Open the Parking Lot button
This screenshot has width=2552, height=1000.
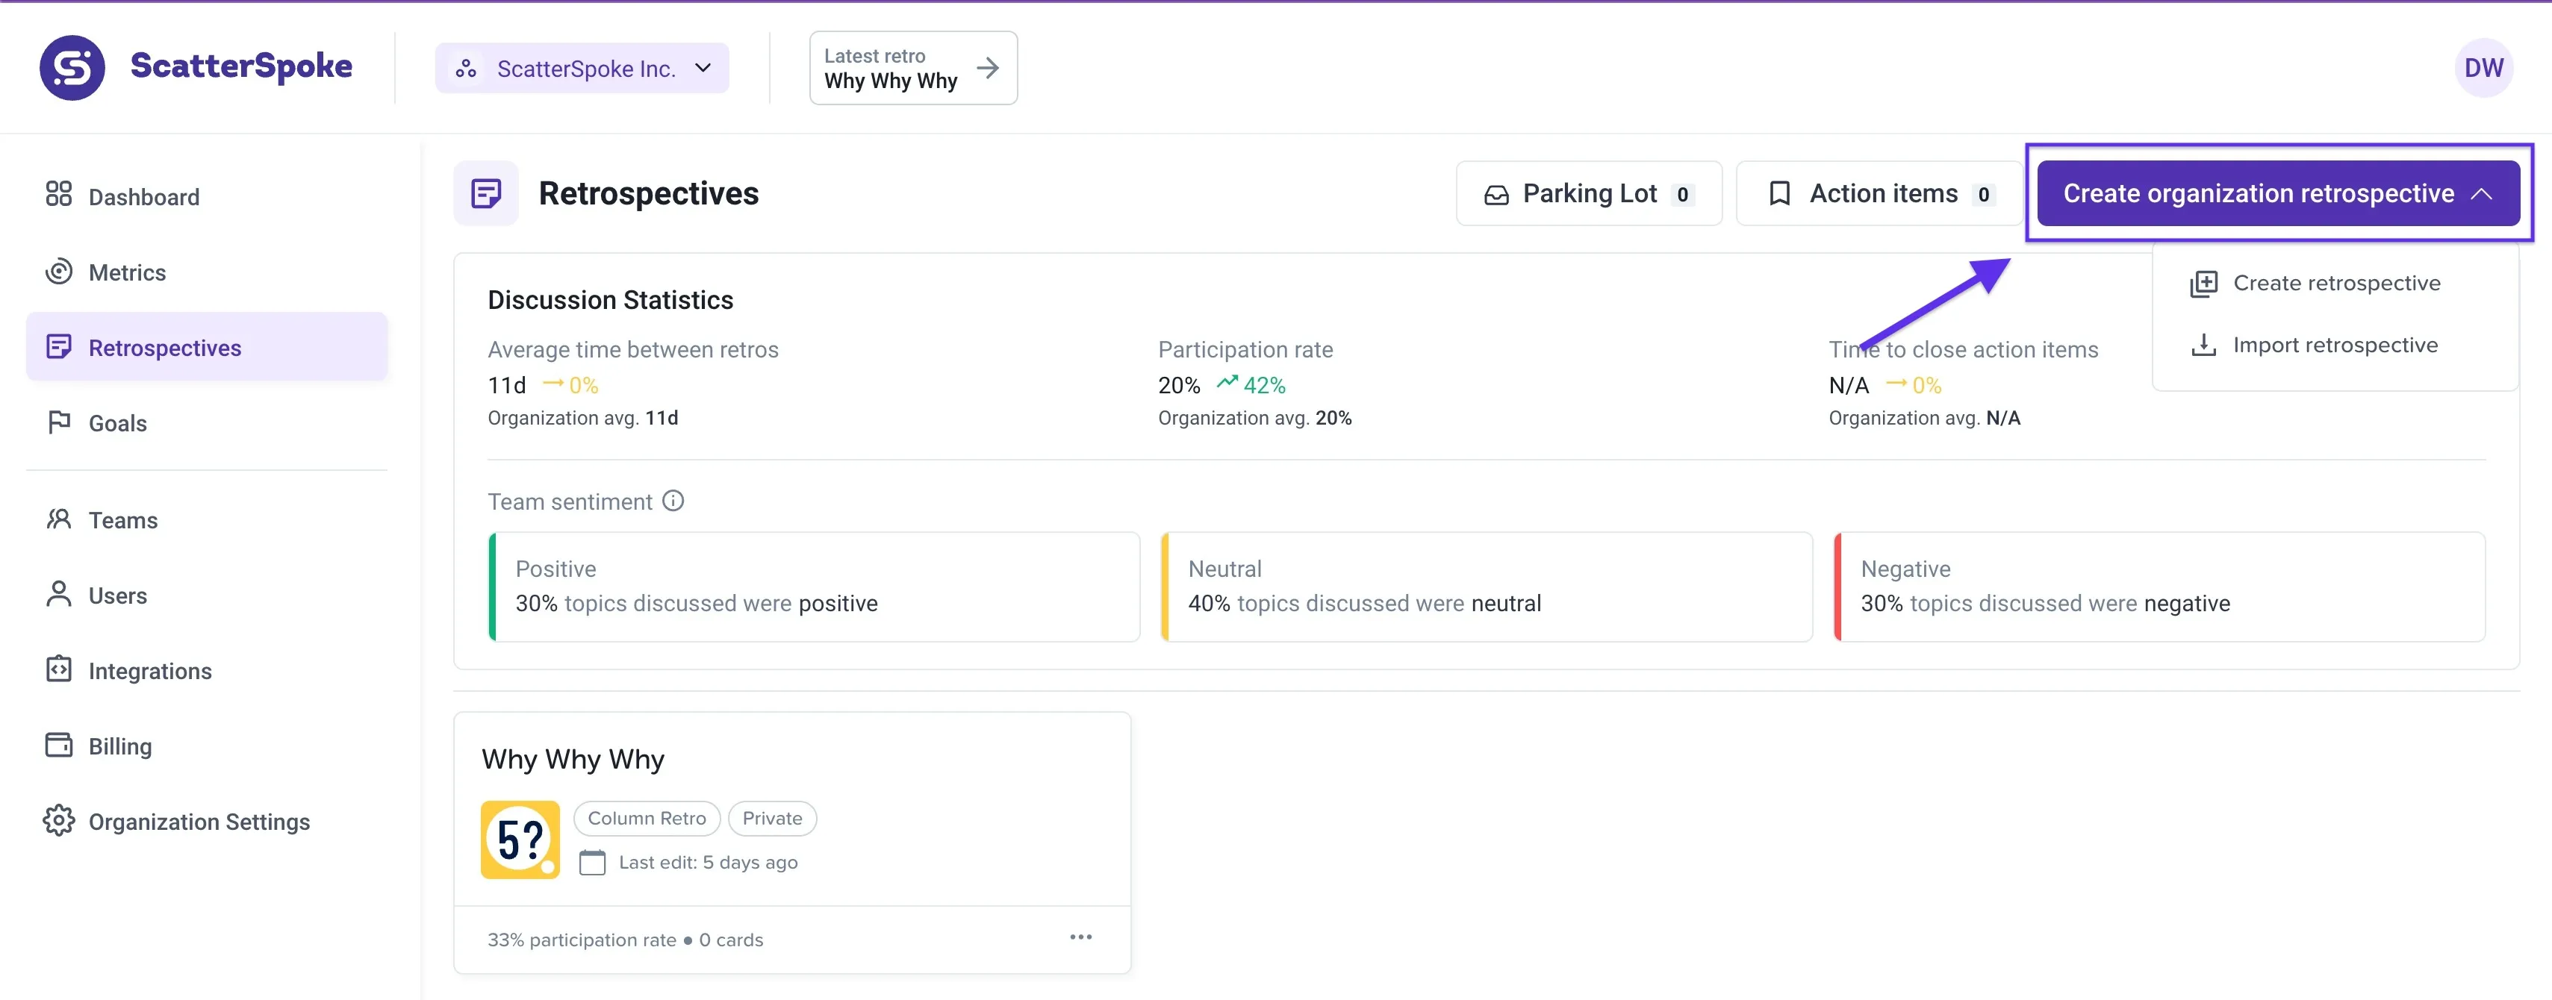click(1588, 194)
